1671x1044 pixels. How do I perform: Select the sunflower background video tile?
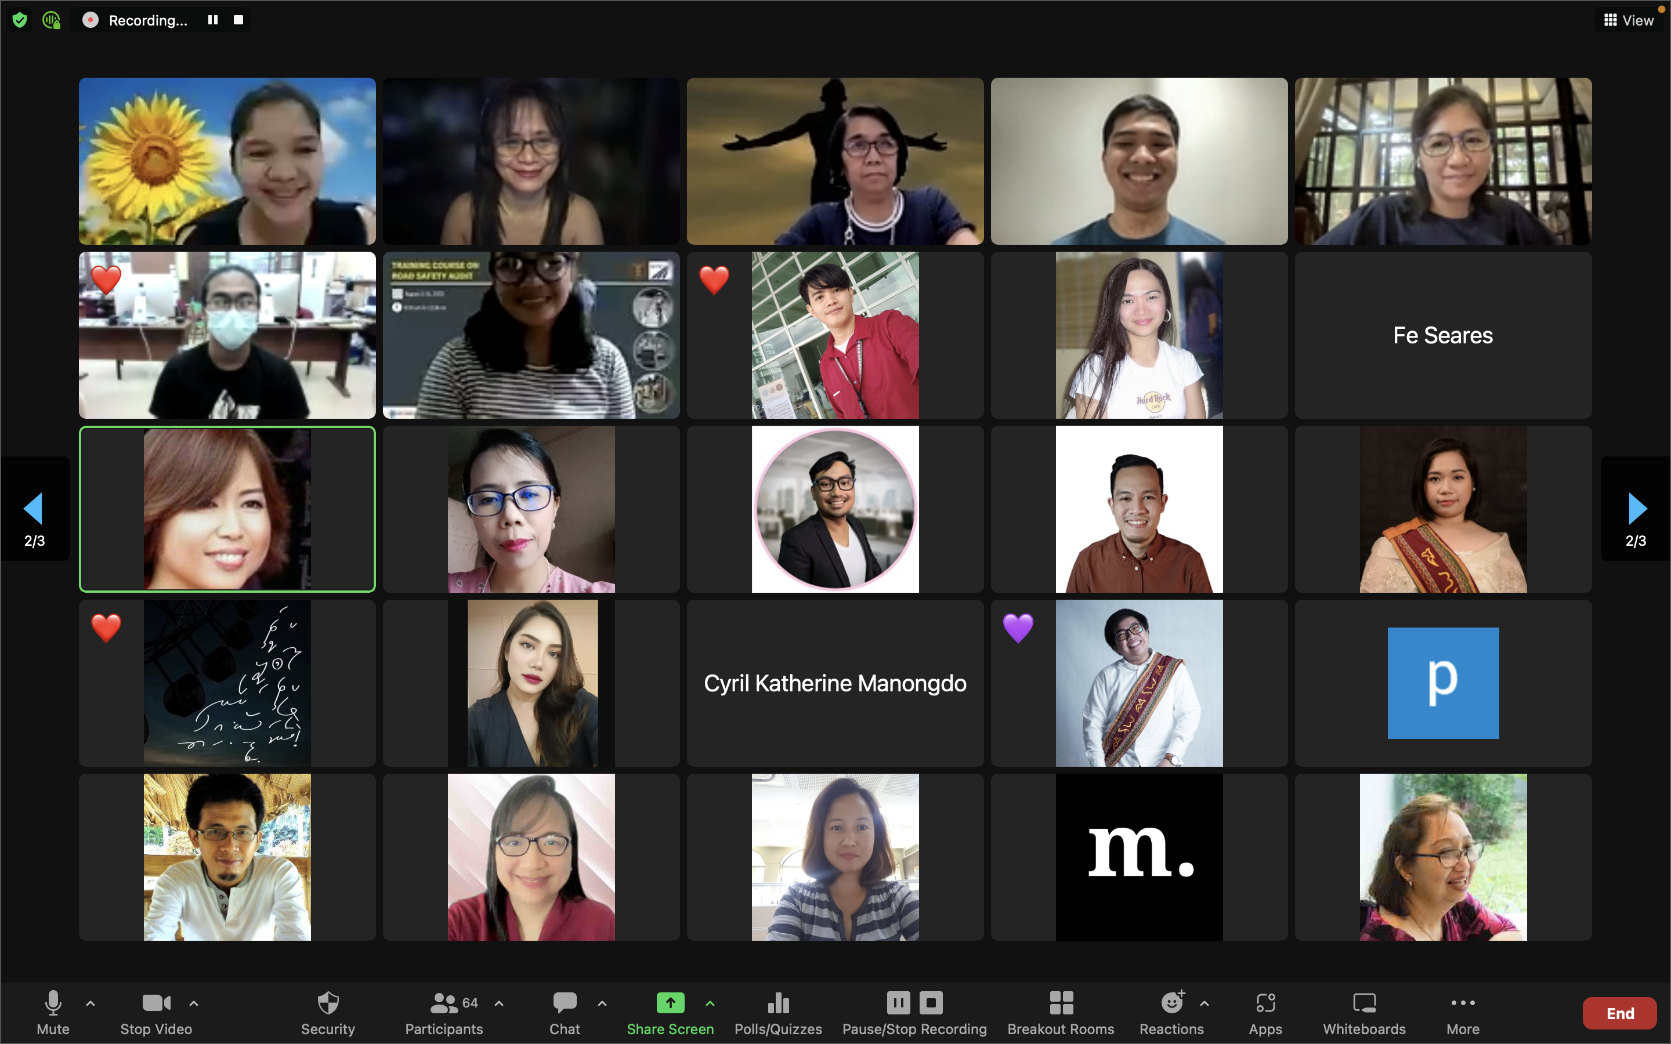click(x=227, y=161)
